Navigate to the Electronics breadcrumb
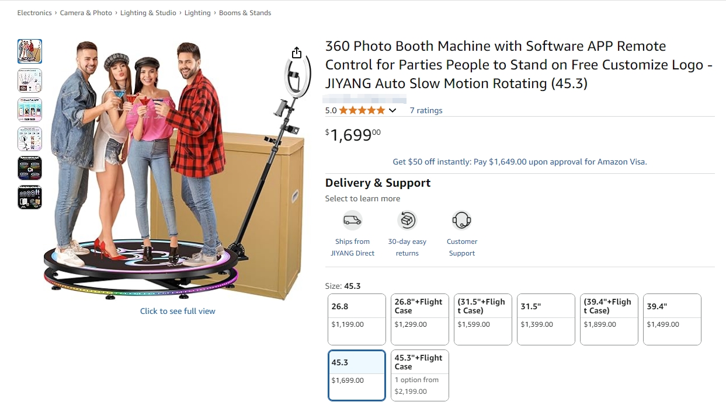Viewport: 726px width, 409px height. tap(34, 13)
